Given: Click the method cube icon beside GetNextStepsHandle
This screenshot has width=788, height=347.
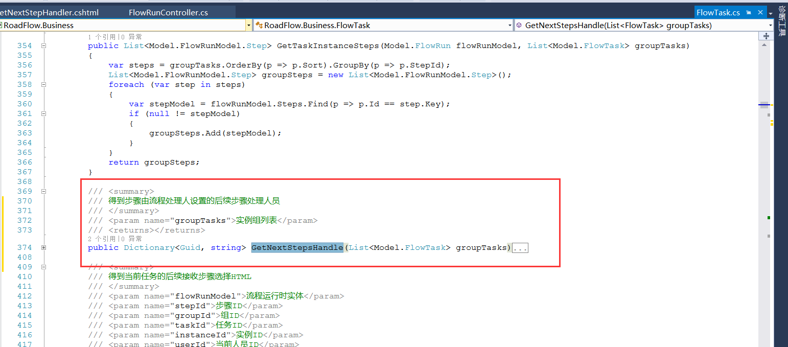Looking at the screenshot, I should (x=519, y=25).
